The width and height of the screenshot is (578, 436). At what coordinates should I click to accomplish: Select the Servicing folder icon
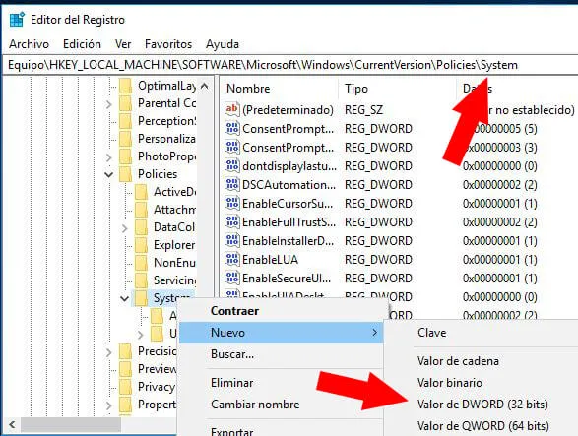point(141,280)
